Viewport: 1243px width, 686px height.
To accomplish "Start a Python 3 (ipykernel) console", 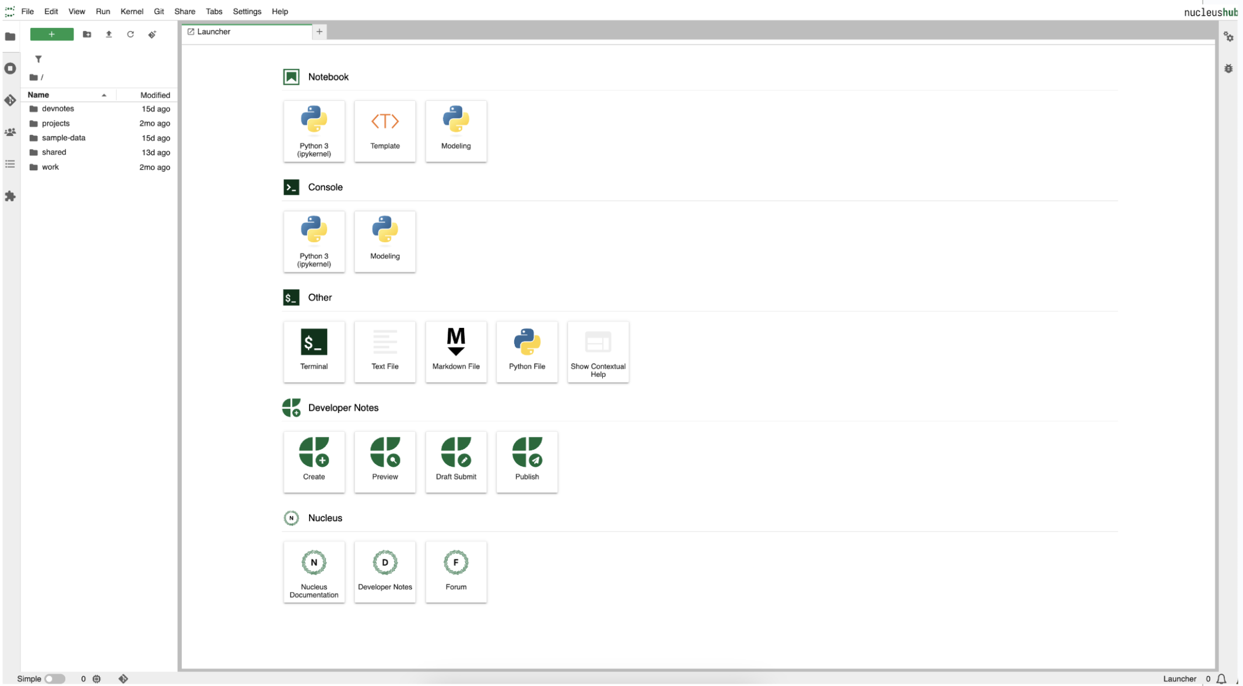I will coord(314,242).
